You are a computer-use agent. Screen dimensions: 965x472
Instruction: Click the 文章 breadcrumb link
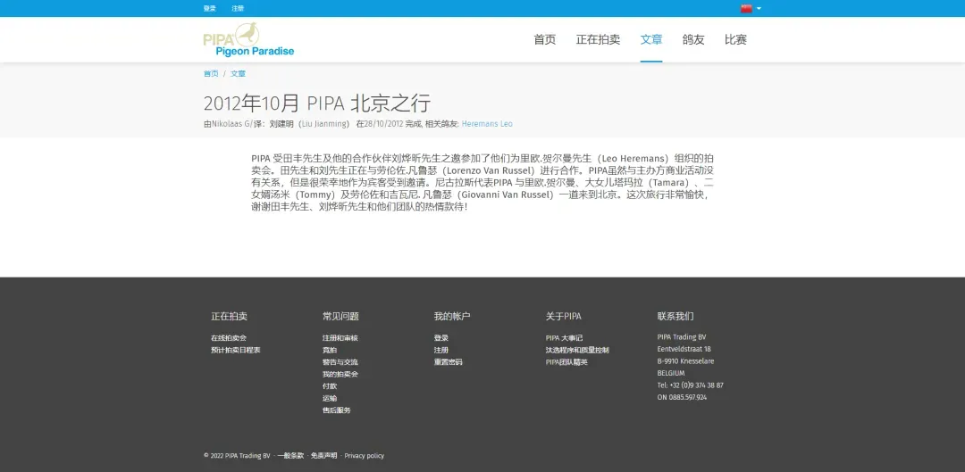239,74
